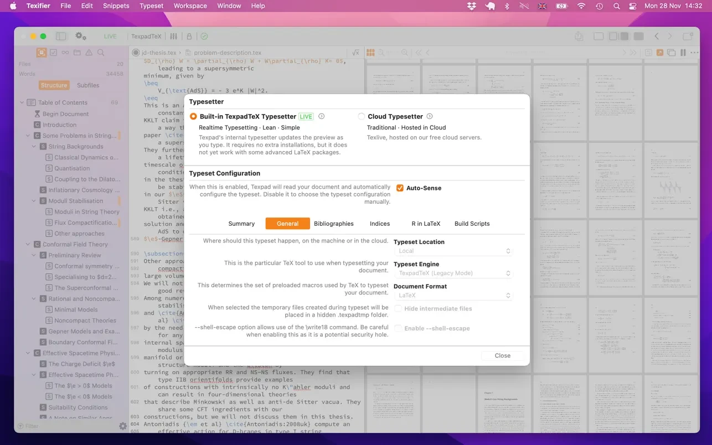Navigate back with left chevron
The width and height of the screenshot is (712, 445).
tap(657, 36)
